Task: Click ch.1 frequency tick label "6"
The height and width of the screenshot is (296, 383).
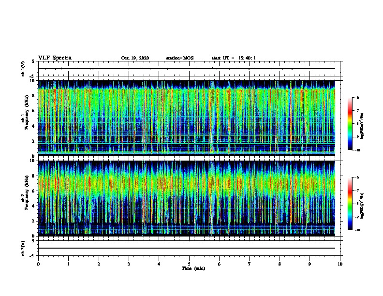Action: coord(33,111)
